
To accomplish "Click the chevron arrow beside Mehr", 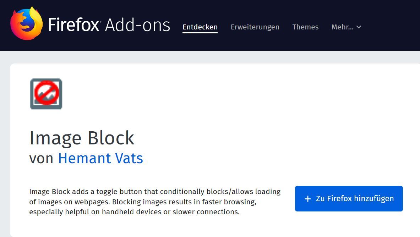I will pos(359,27).
